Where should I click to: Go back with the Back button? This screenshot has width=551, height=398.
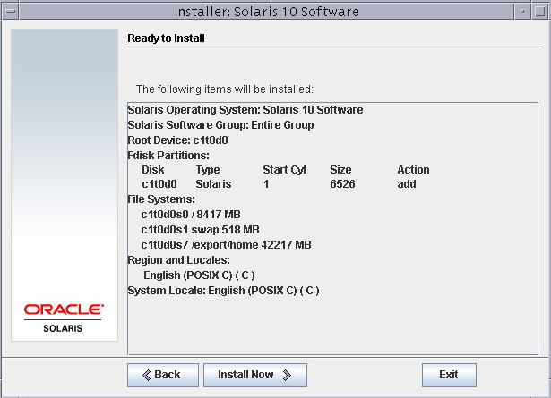(x=163, y=375)
